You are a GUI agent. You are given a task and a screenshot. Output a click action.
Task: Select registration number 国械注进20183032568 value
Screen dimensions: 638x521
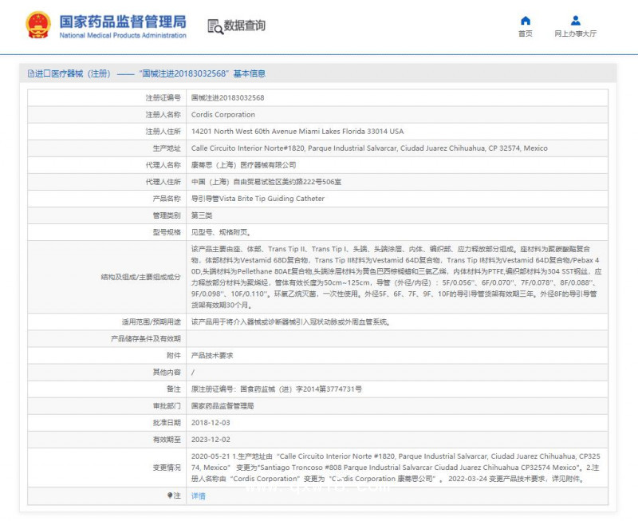coord(227,97)
